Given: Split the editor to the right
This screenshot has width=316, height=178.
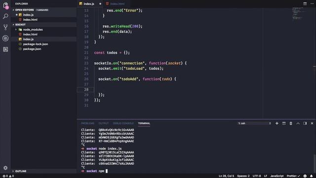Looking at the screenshot, I should pos(305,3).
